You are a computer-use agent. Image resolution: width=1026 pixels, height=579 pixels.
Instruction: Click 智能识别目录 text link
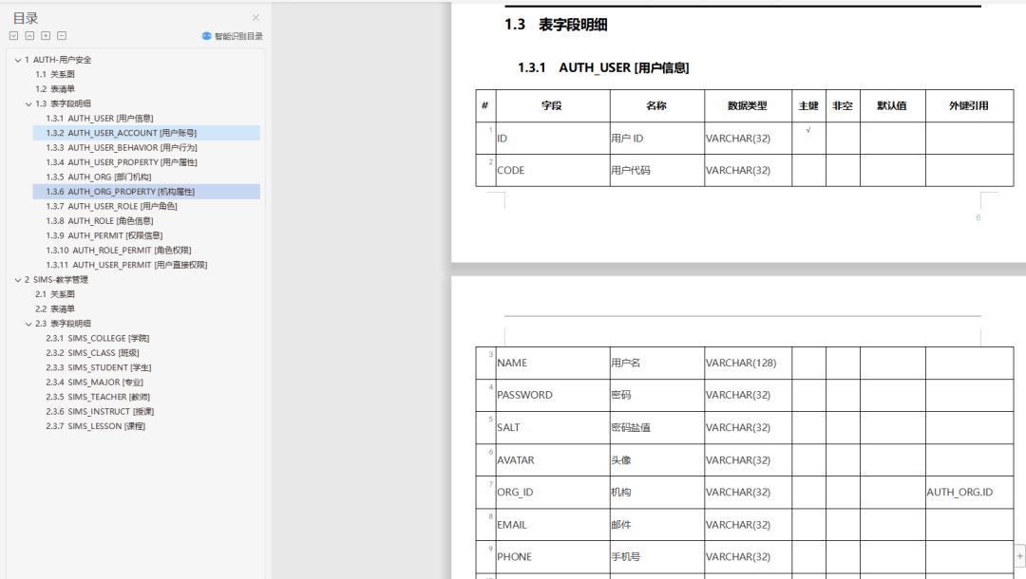tap(238, 37)
